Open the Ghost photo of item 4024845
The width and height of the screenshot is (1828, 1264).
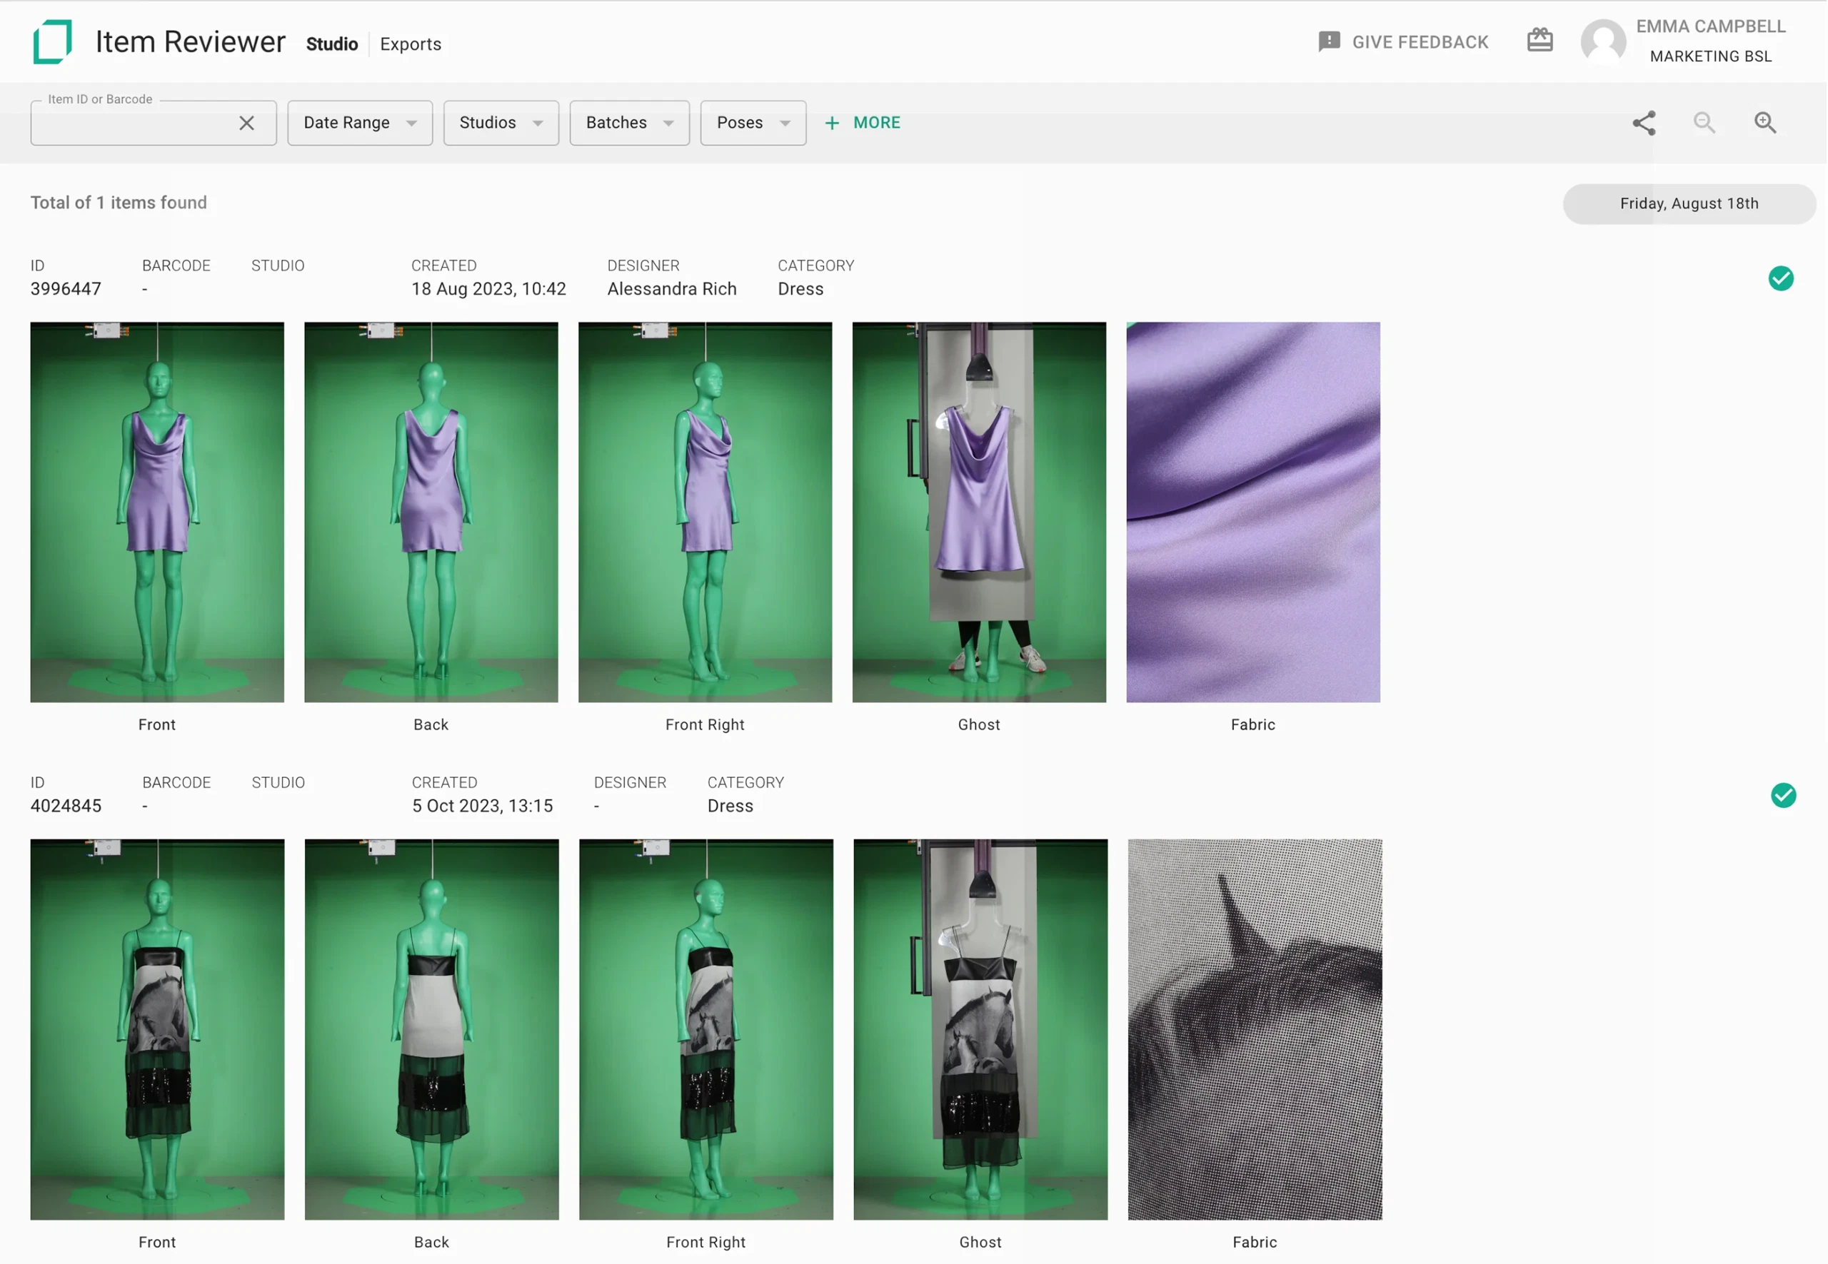click(x=980, y=1028)
